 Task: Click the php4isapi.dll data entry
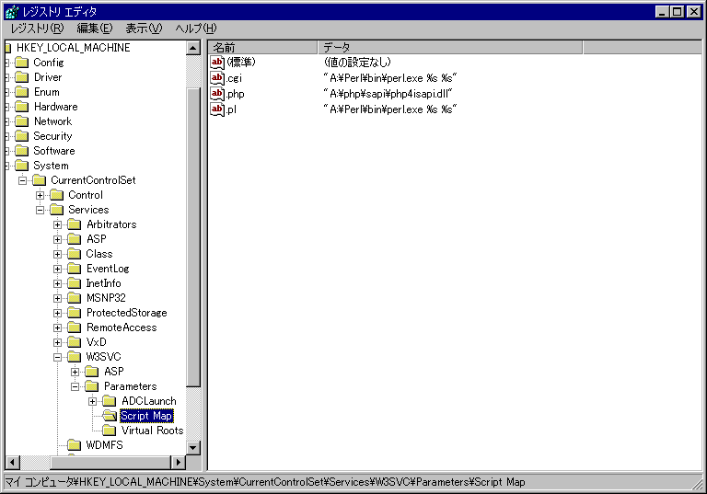(x=388, y=94)
